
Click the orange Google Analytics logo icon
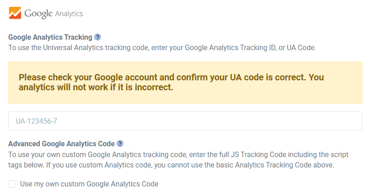point(14,13)
